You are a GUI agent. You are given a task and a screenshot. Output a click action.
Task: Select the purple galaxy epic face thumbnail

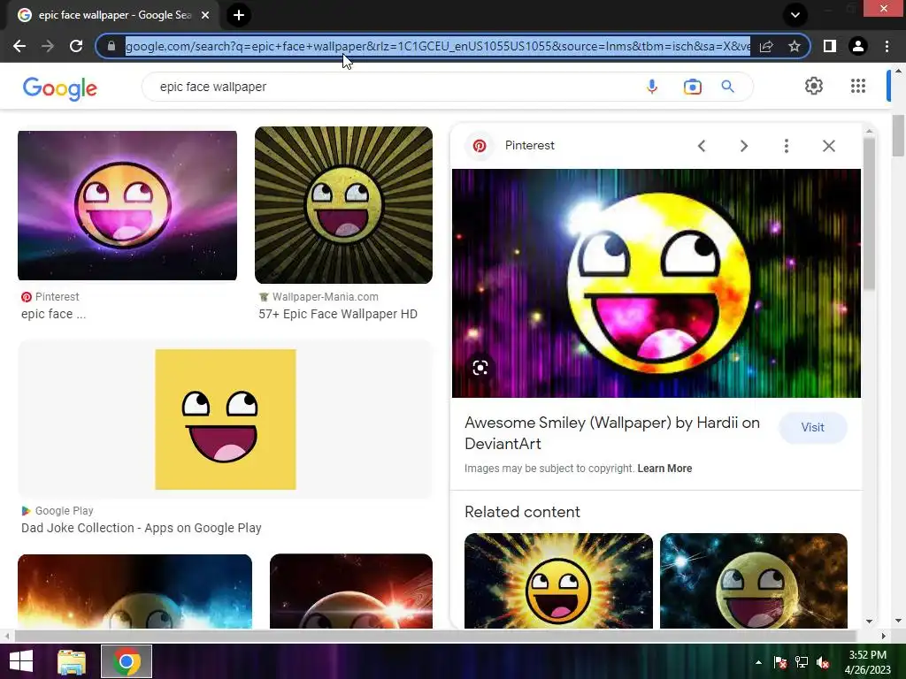pos(127,205)
